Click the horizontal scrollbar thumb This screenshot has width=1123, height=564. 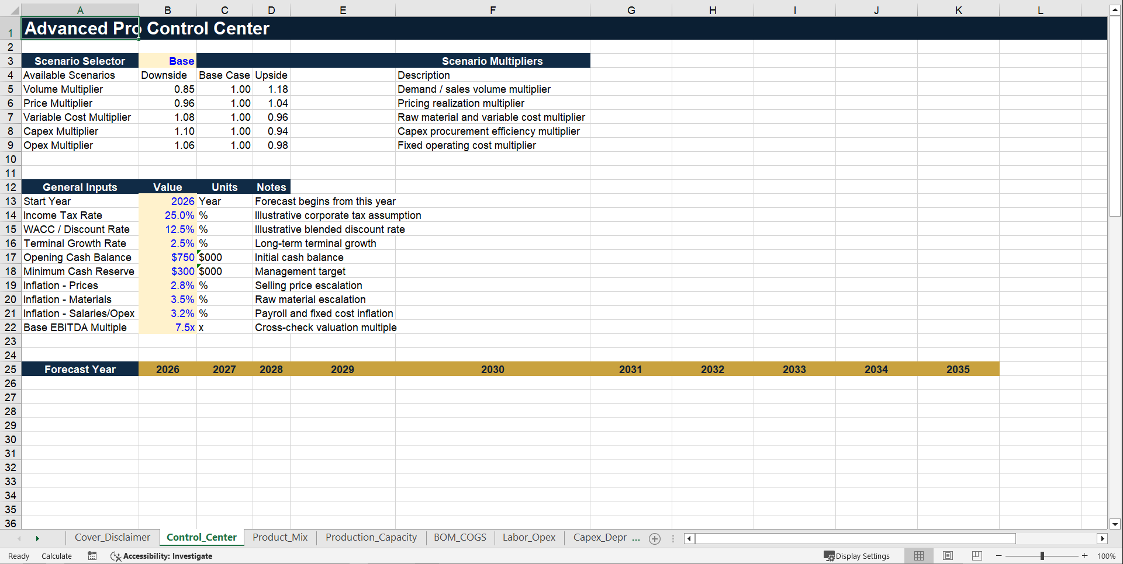pyautogui.click(x=855, y=538)
